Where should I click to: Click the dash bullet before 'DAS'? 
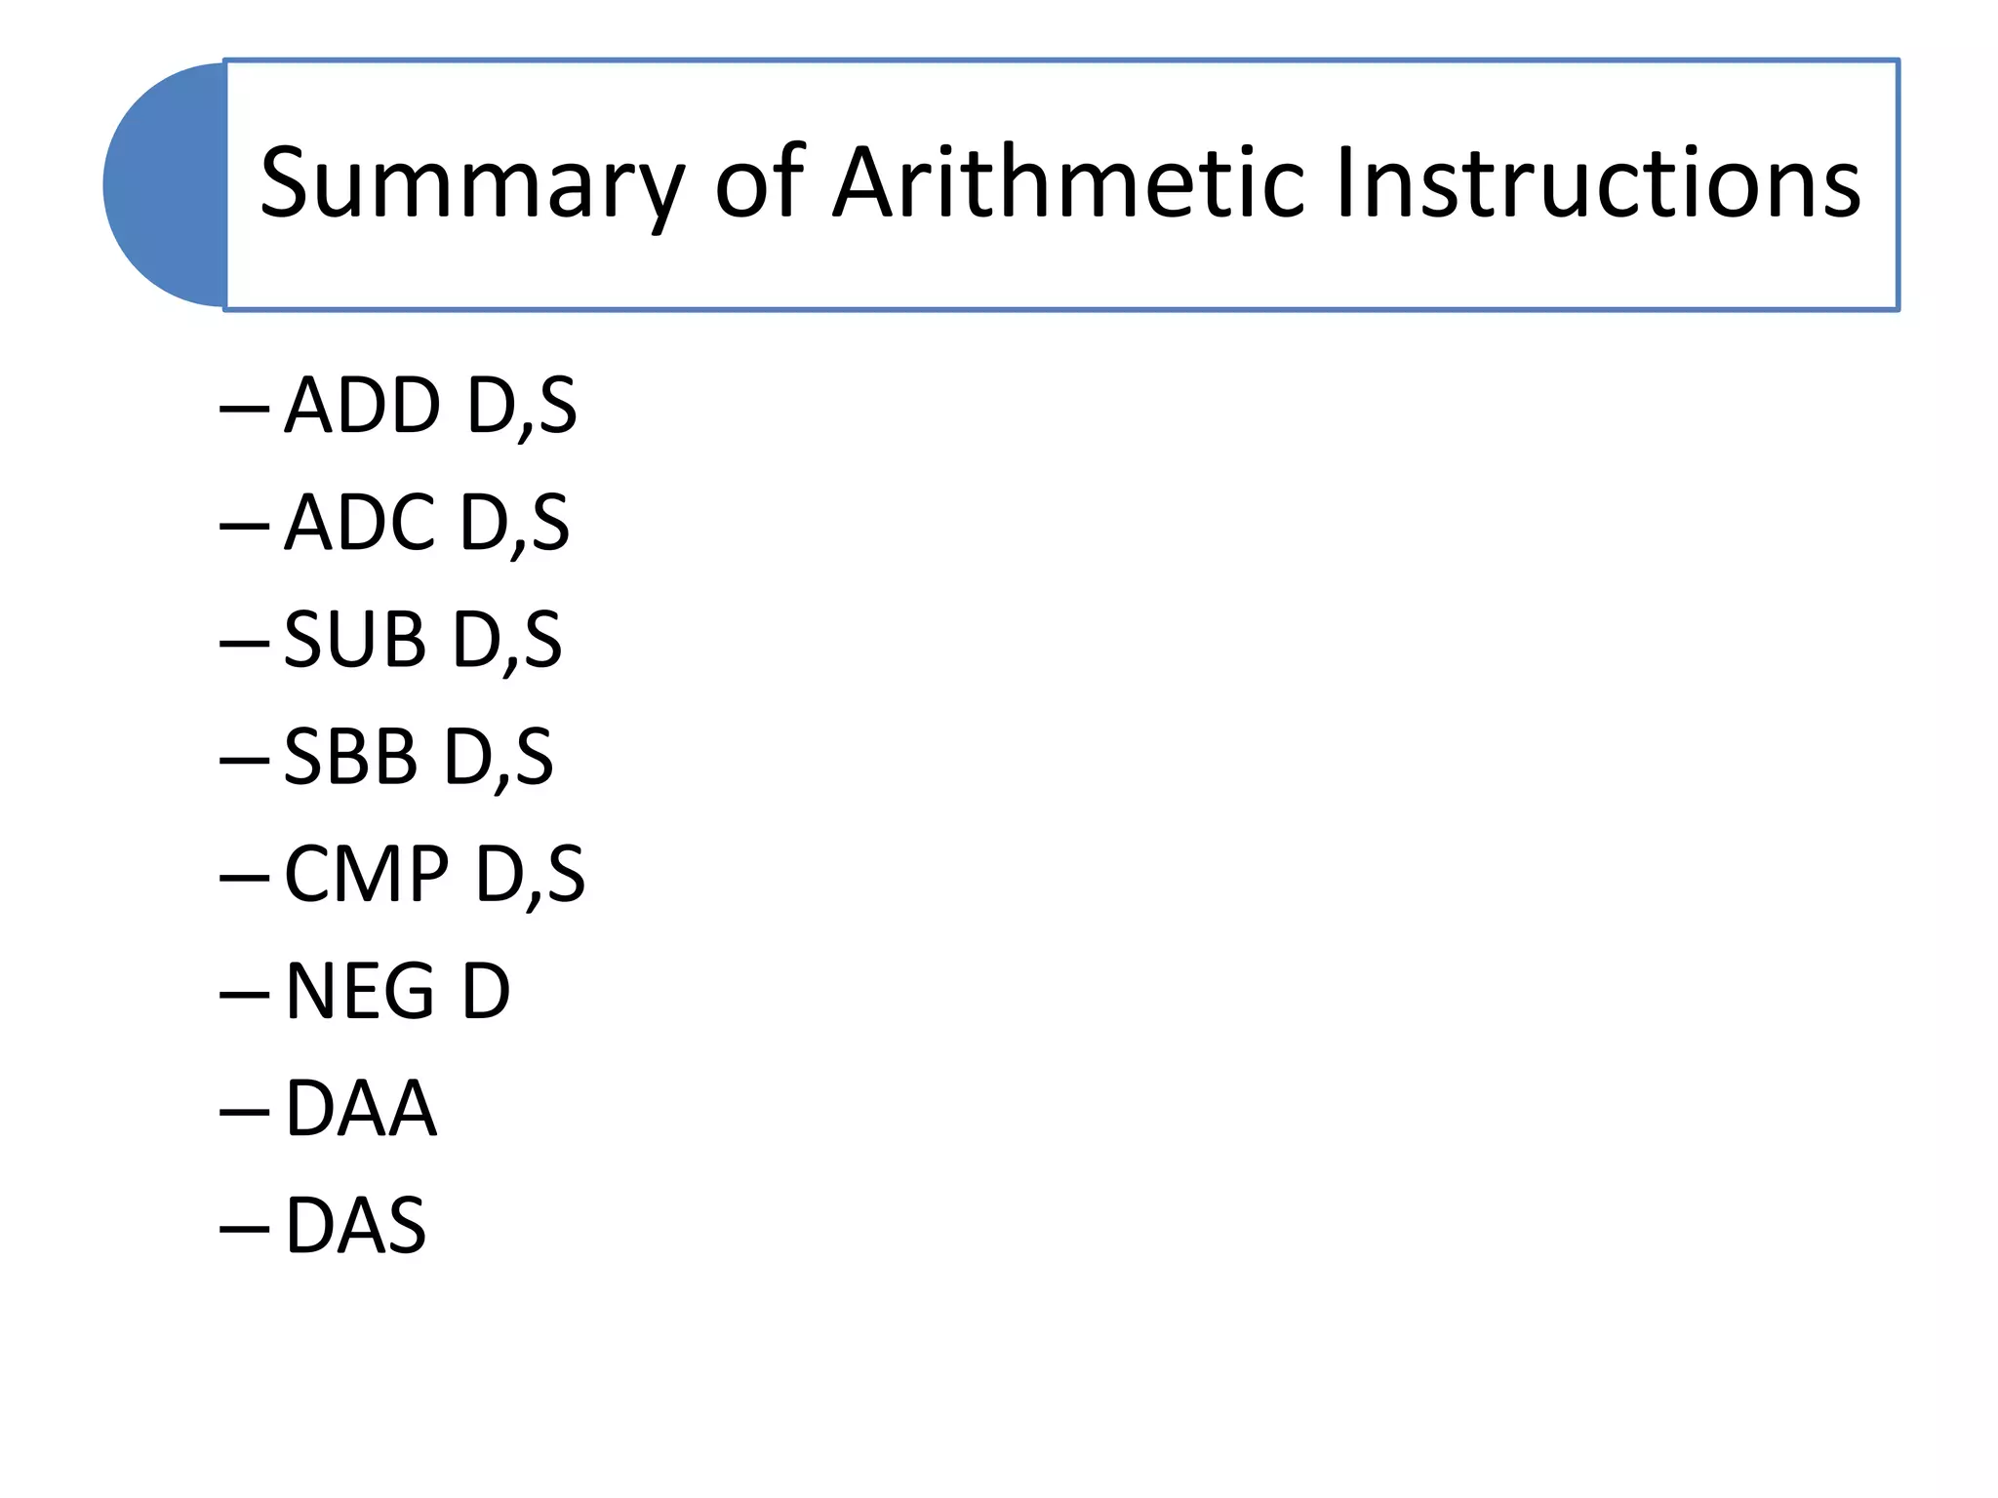[x=245, y=1230]
